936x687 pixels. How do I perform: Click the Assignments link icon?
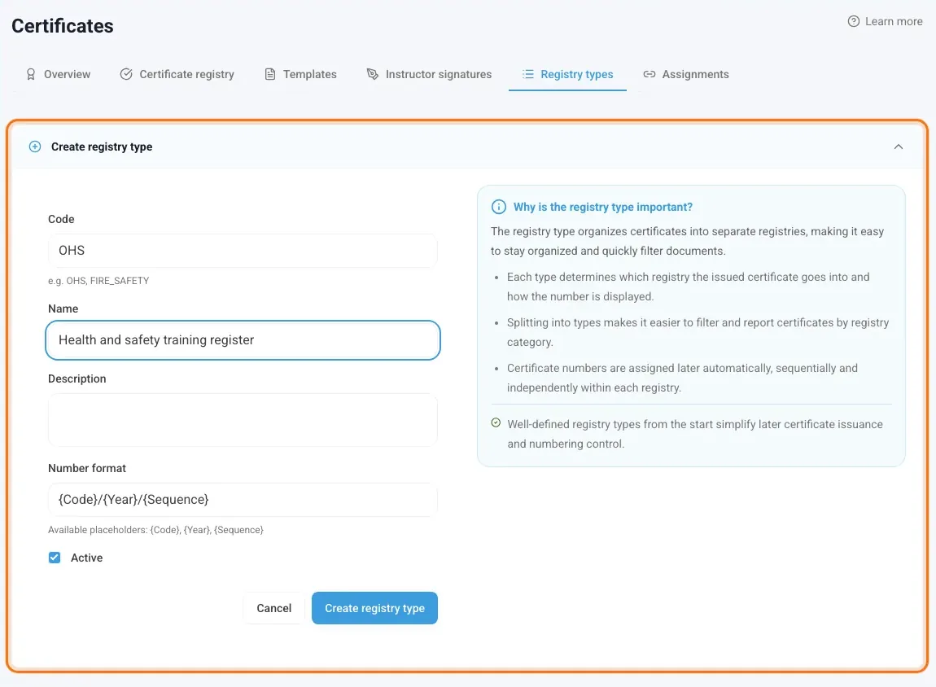(x=649, y=74)
